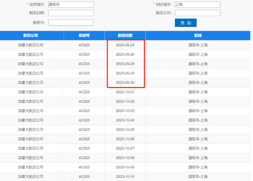
Task: Click 温哥华-上海 in the 2023-10-09 row
Action: coord(198,167)
